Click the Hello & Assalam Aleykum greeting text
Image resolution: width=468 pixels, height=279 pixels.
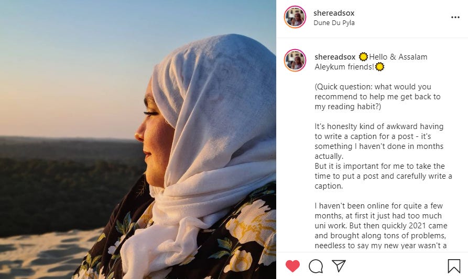pyautogui.click(x=371, y=62)
